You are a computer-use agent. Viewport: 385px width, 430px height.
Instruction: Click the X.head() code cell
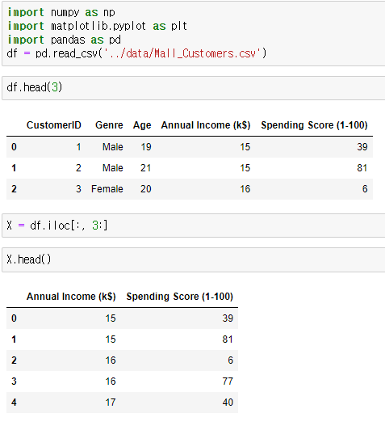click(194, 259)
